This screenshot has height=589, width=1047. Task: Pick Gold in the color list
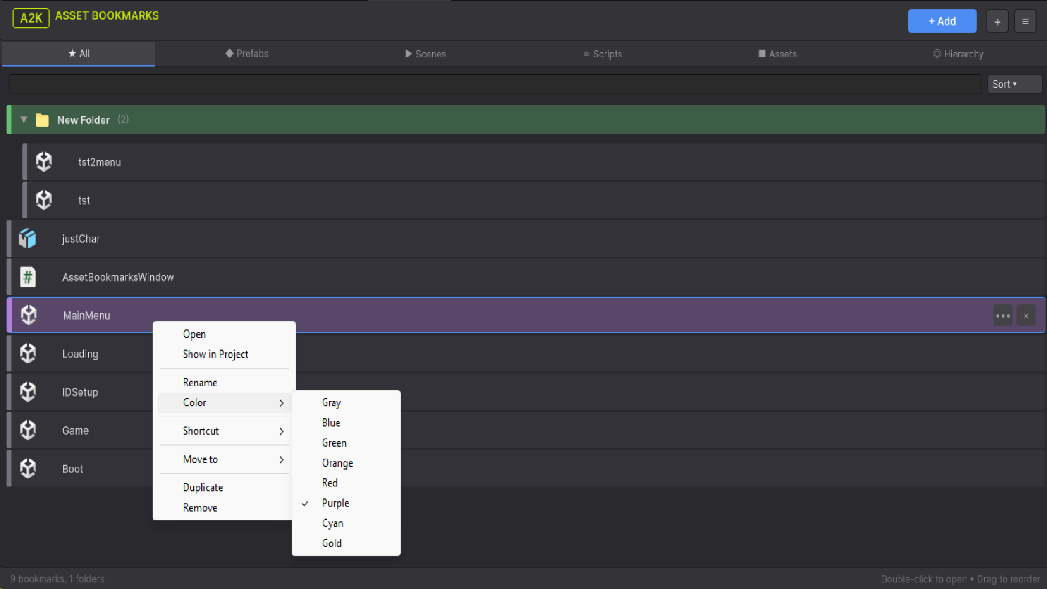tap(332, 543)
